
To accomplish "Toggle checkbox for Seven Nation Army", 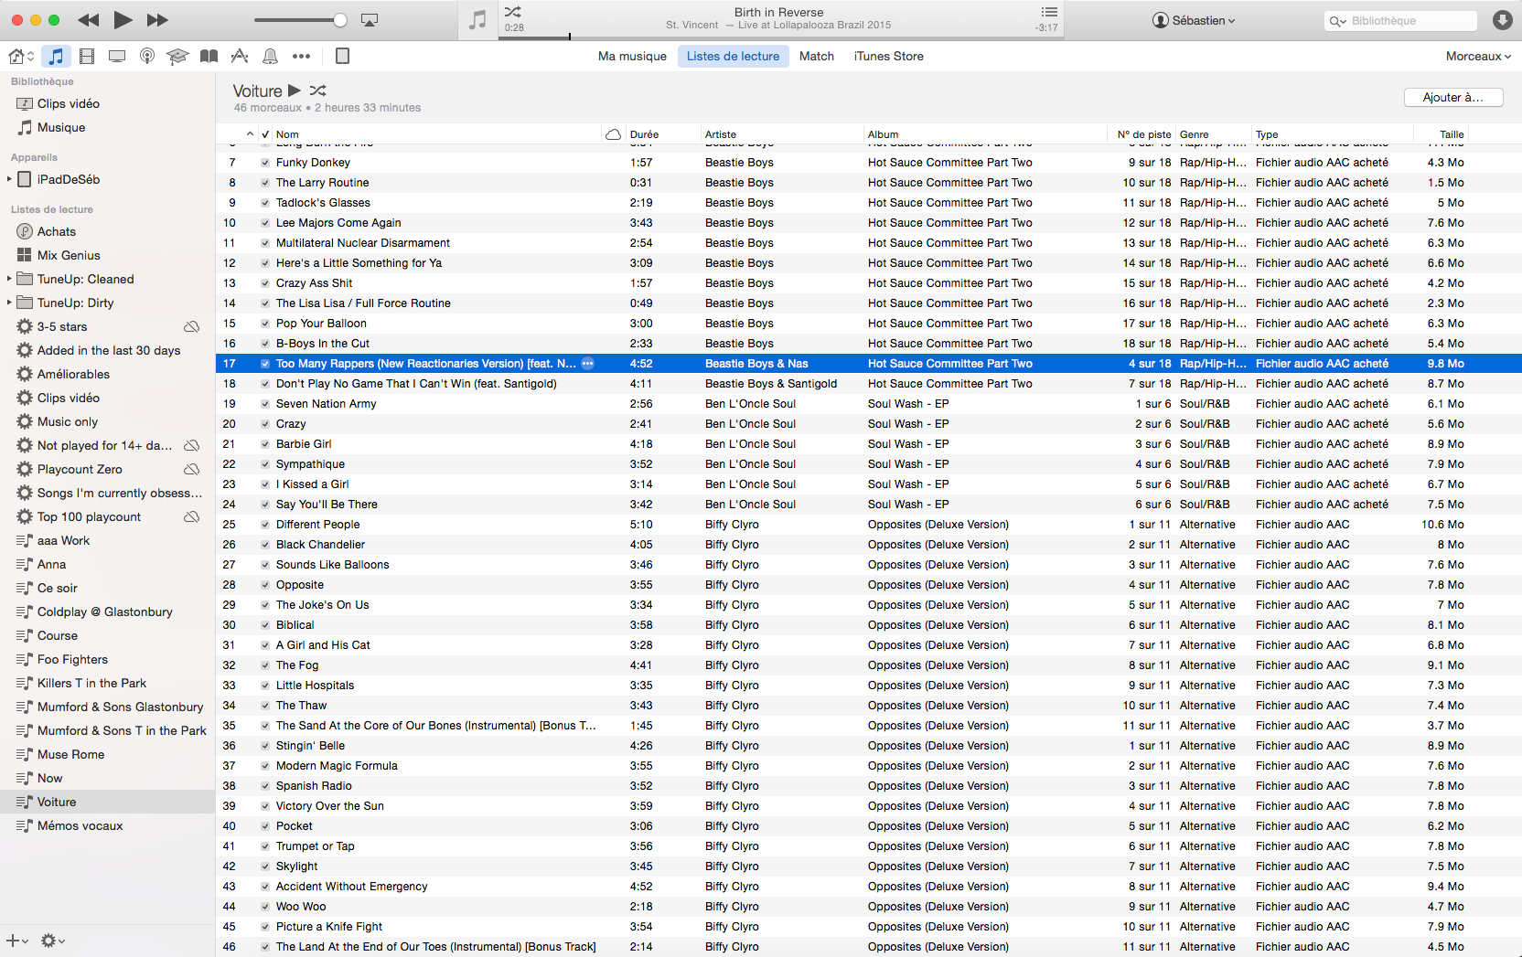I will click(265, 404).
